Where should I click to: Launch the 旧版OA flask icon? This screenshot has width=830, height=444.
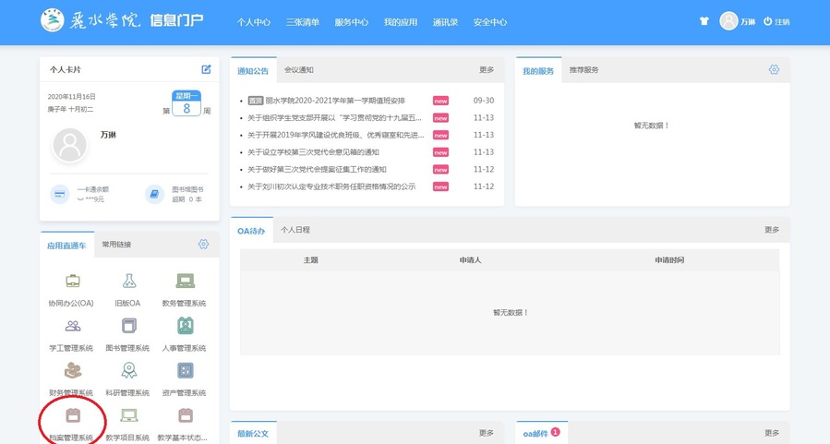(x=128, y=281)
